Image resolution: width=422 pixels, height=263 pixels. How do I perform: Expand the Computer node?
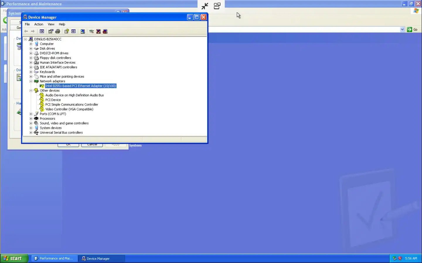click(x=31, y=44)
